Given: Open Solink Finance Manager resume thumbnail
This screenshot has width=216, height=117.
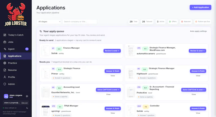Looking at the screenshot, I should pyautogui.click(x=46, y=51).
